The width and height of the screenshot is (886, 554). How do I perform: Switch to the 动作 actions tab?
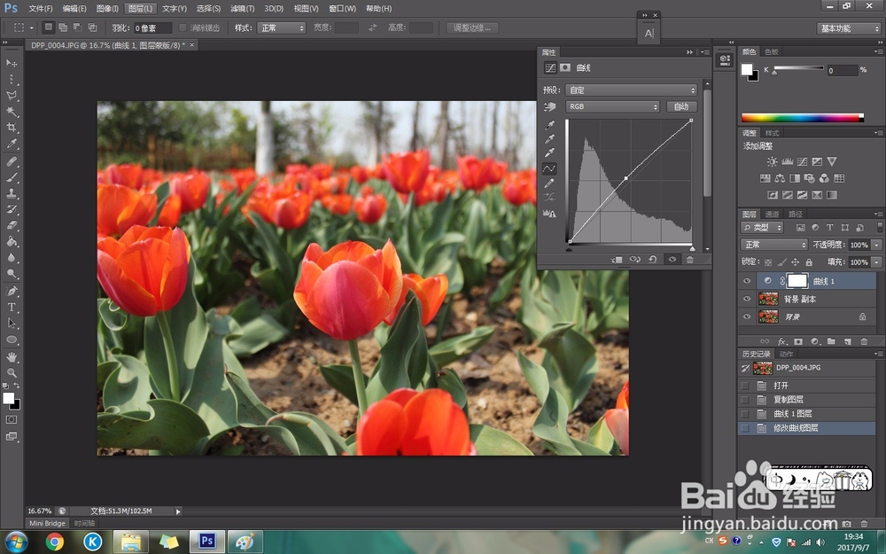click(x=786, y=354)
